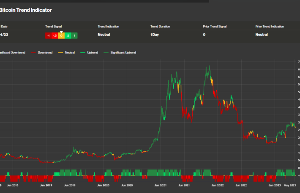Viewport: 300px width, 193px height.
Task: Click the prior trend signal value 0
Action: pyautogui.click(x=204, y=35)
